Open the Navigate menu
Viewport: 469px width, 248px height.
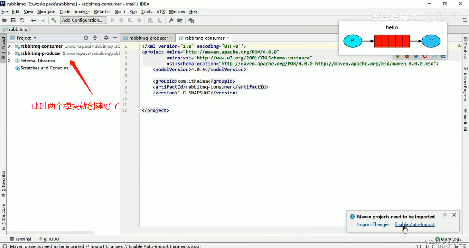(x=46, y=12)
